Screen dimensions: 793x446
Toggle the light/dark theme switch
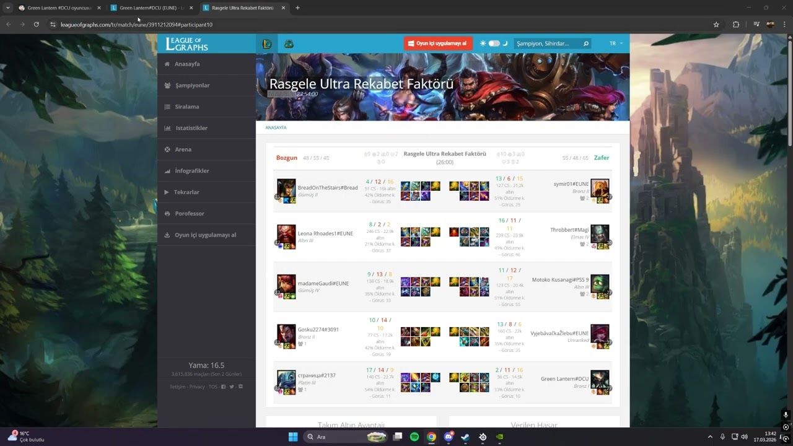pyautogui.click(x=494, y=43)
